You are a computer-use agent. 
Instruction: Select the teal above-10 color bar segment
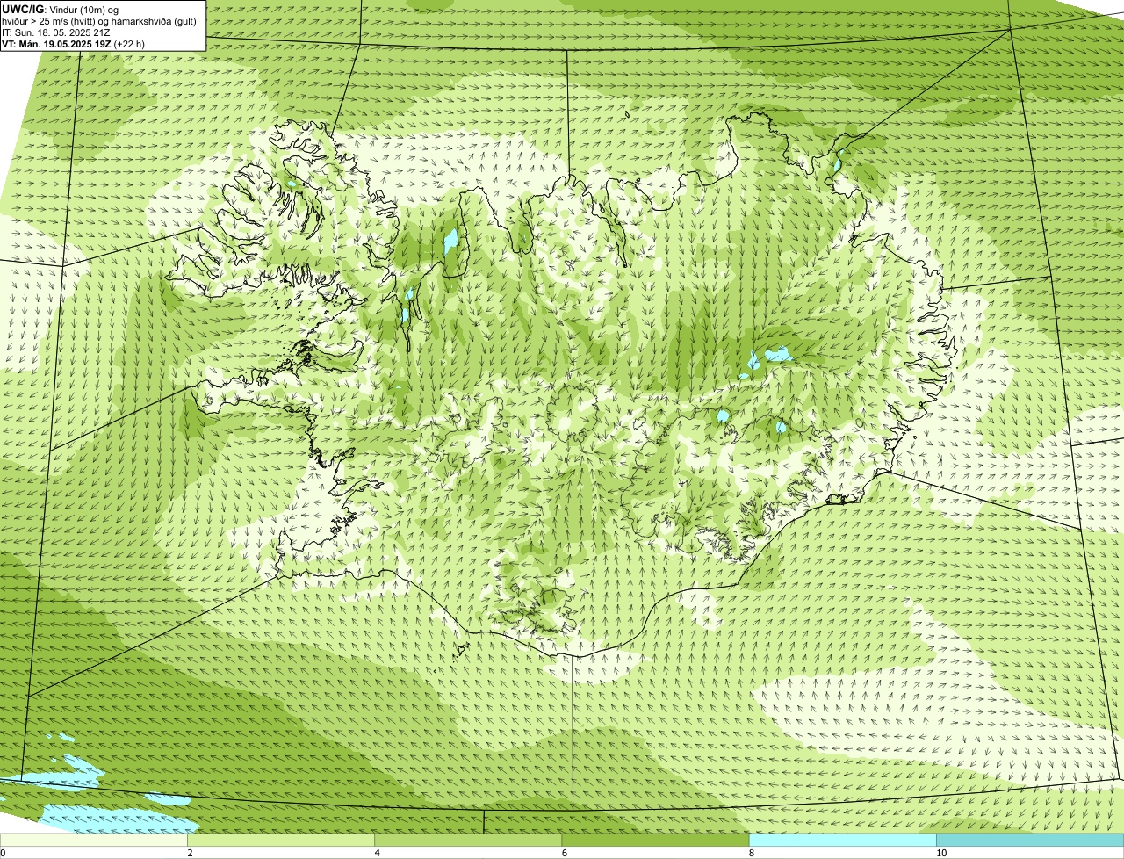coord(1030,841)
